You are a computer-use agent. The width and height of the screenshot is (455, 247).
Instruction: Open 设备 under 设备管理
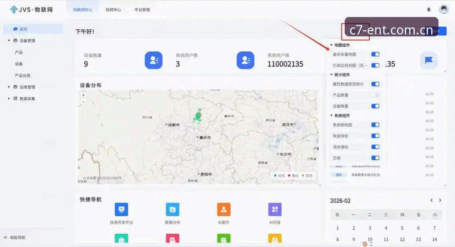tap(19, 64)
